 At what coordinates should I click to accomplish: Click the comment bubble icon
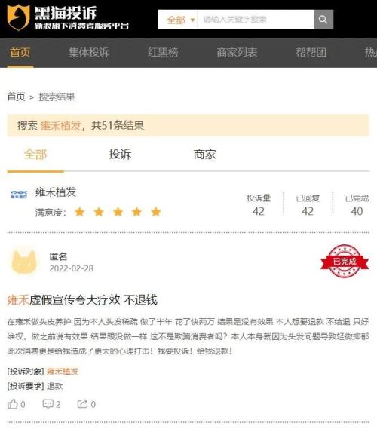pos(48,404)
